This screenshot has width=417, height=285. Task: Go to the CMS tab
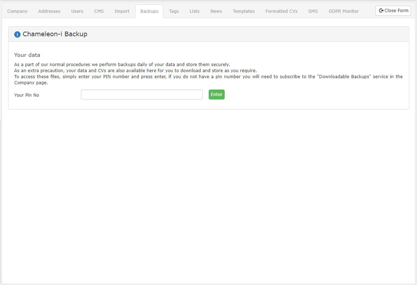coord(99,11)
